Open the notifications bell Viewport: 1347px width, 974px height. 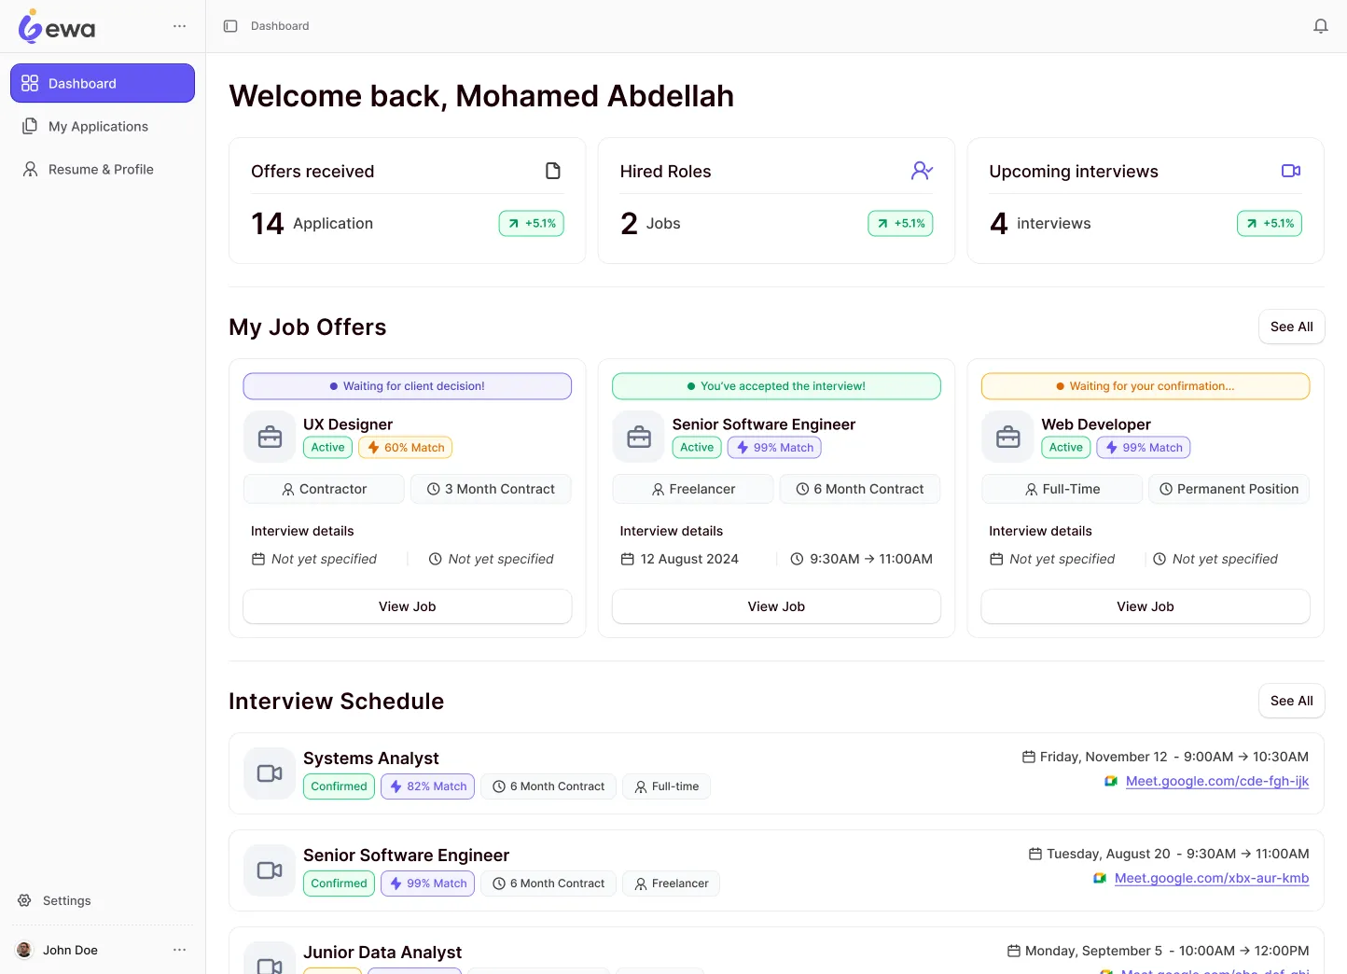pyautogui.click(x=1321, y=26)
